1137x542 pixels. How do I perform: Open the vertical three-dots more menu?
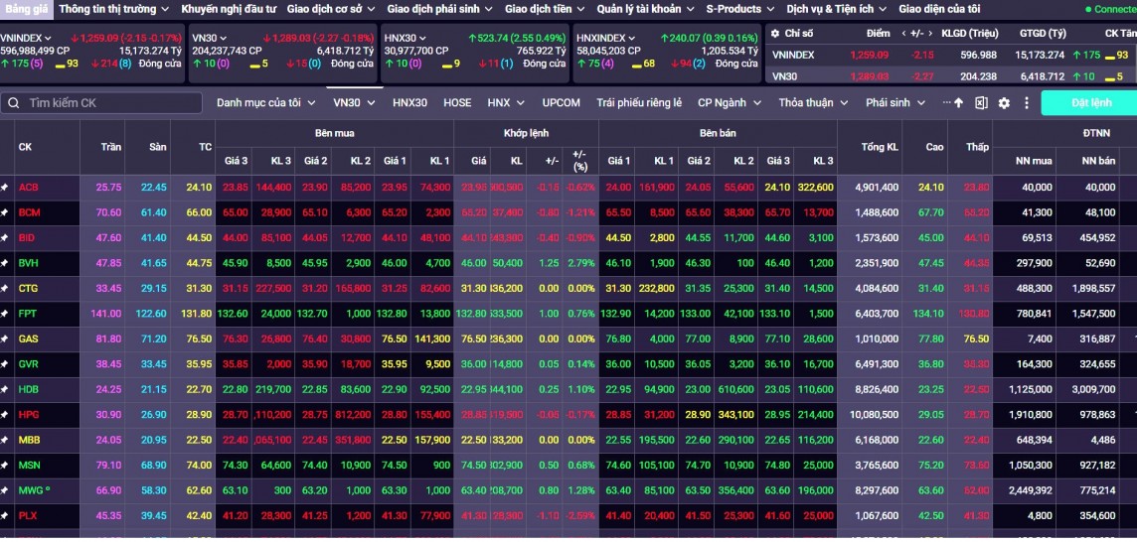1025,103
